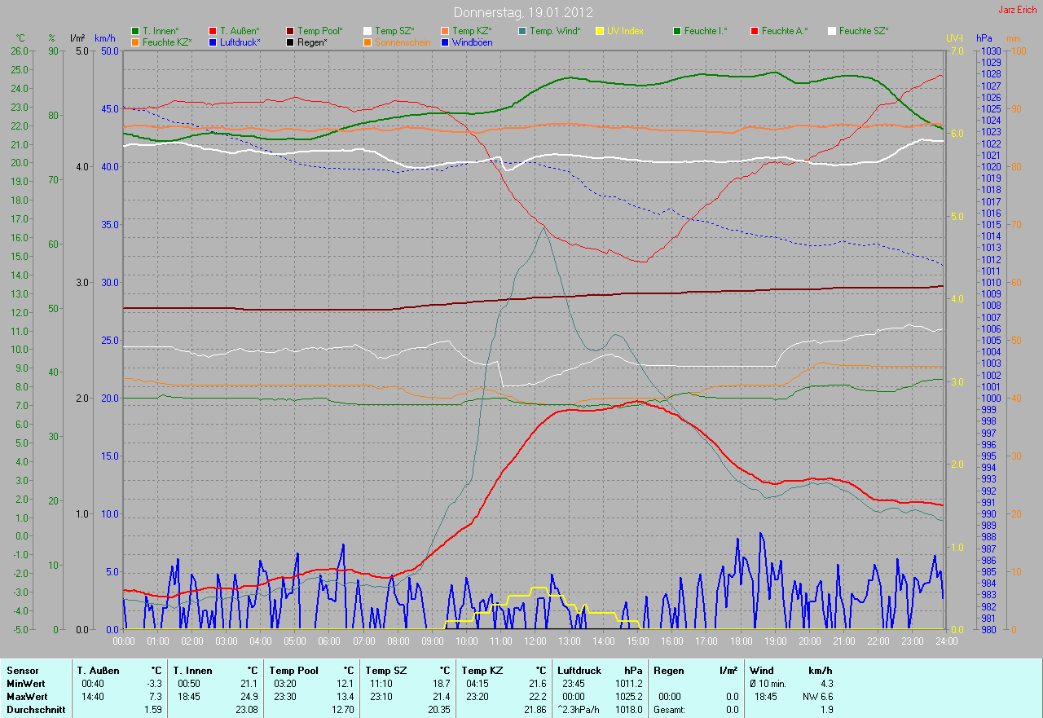Click the chart title Donnerstag, 19.01.2012
The height and width of the screenshot is (718, 1043).
click(522, 12)
